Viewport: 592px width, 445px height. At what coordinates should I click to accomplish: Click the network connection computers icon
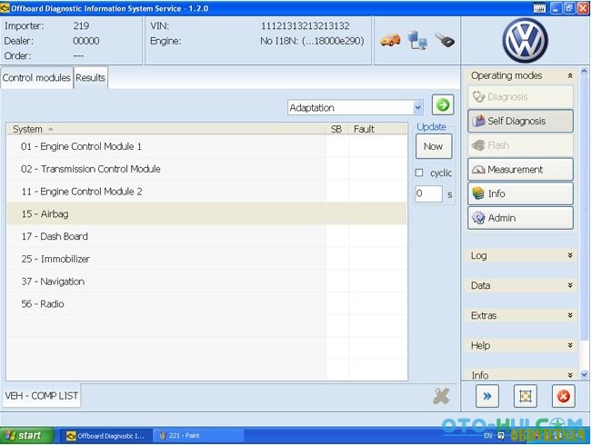pyautogui.click(x=417, y=40)
